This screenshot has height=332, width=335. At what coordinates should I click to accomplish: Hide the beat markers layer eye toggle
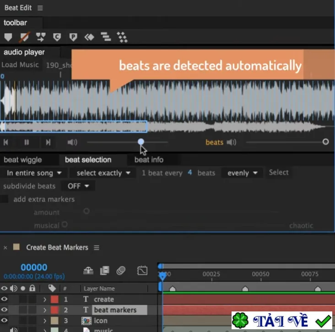click(x=4, y=310)
